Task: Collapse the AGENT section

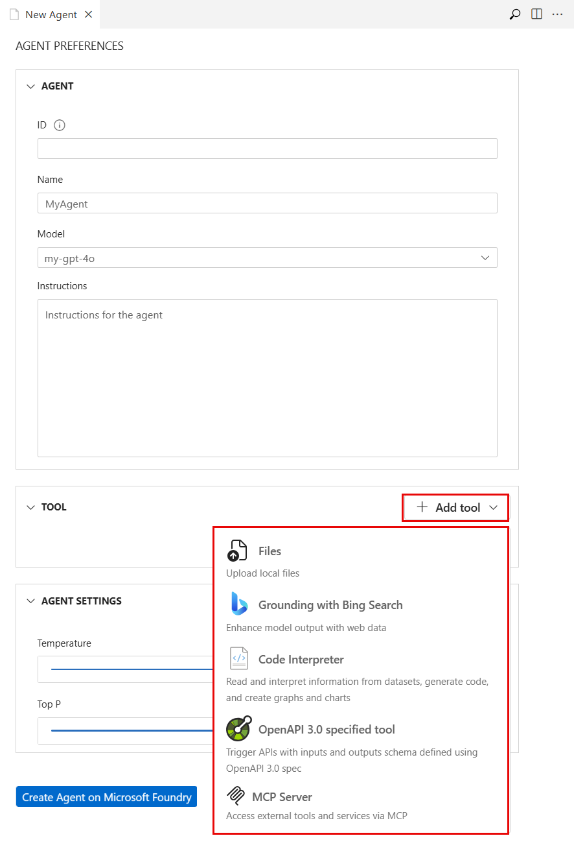Action: point(30,86)
